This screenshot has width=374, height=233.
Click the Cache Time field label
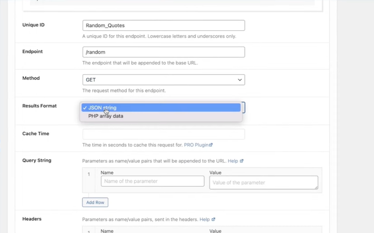coord(36,134)
